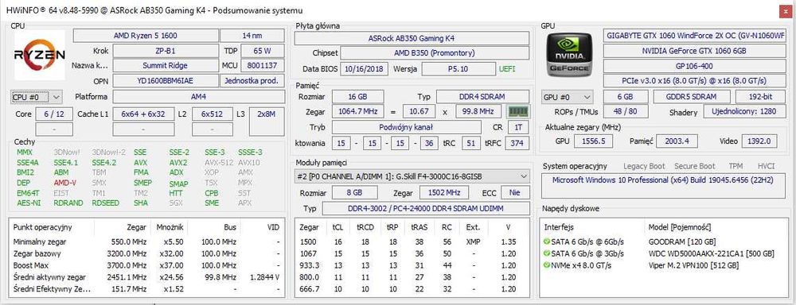The image size is (796, 305).
Task: Click the DDR4-3002 / PC4-24000 module type
Action: (x=425, y=208)
